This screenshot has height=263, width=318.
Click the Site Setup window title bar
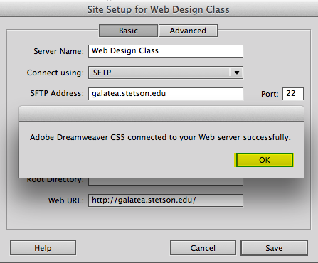coord(159,9)
